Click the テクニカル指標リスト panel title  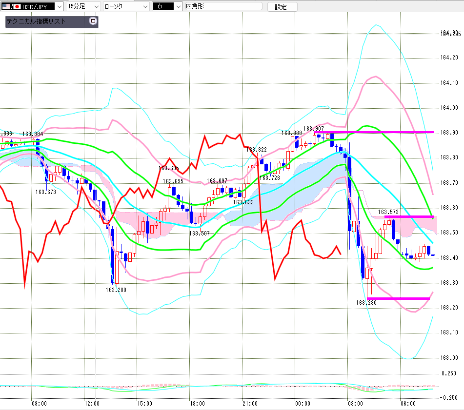pyautogui.click(x=36, y=21)
